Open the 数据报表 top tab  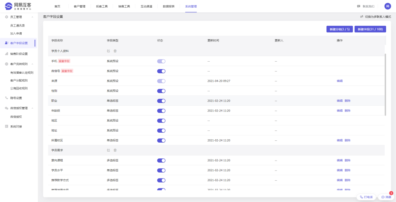pos(169,7)
